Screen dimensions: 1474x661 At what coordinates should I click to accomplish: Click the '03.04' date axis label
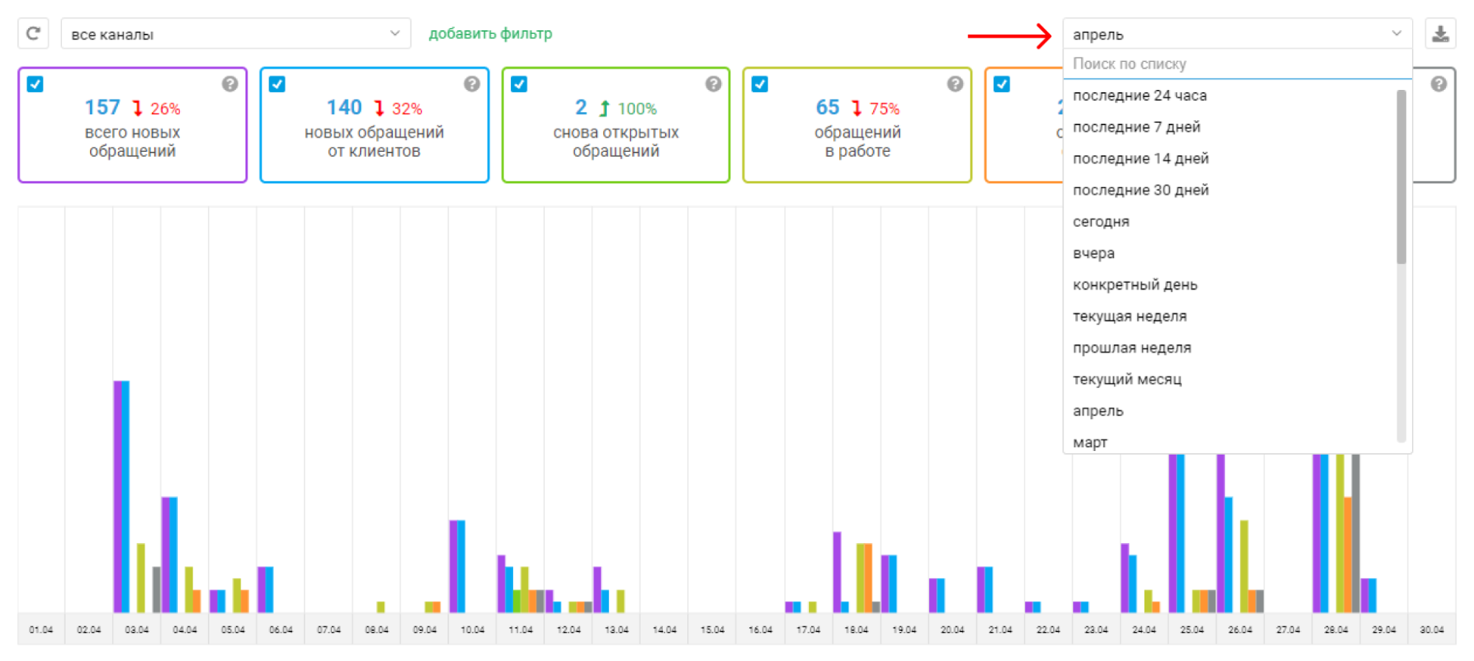[x=136, y=630]
